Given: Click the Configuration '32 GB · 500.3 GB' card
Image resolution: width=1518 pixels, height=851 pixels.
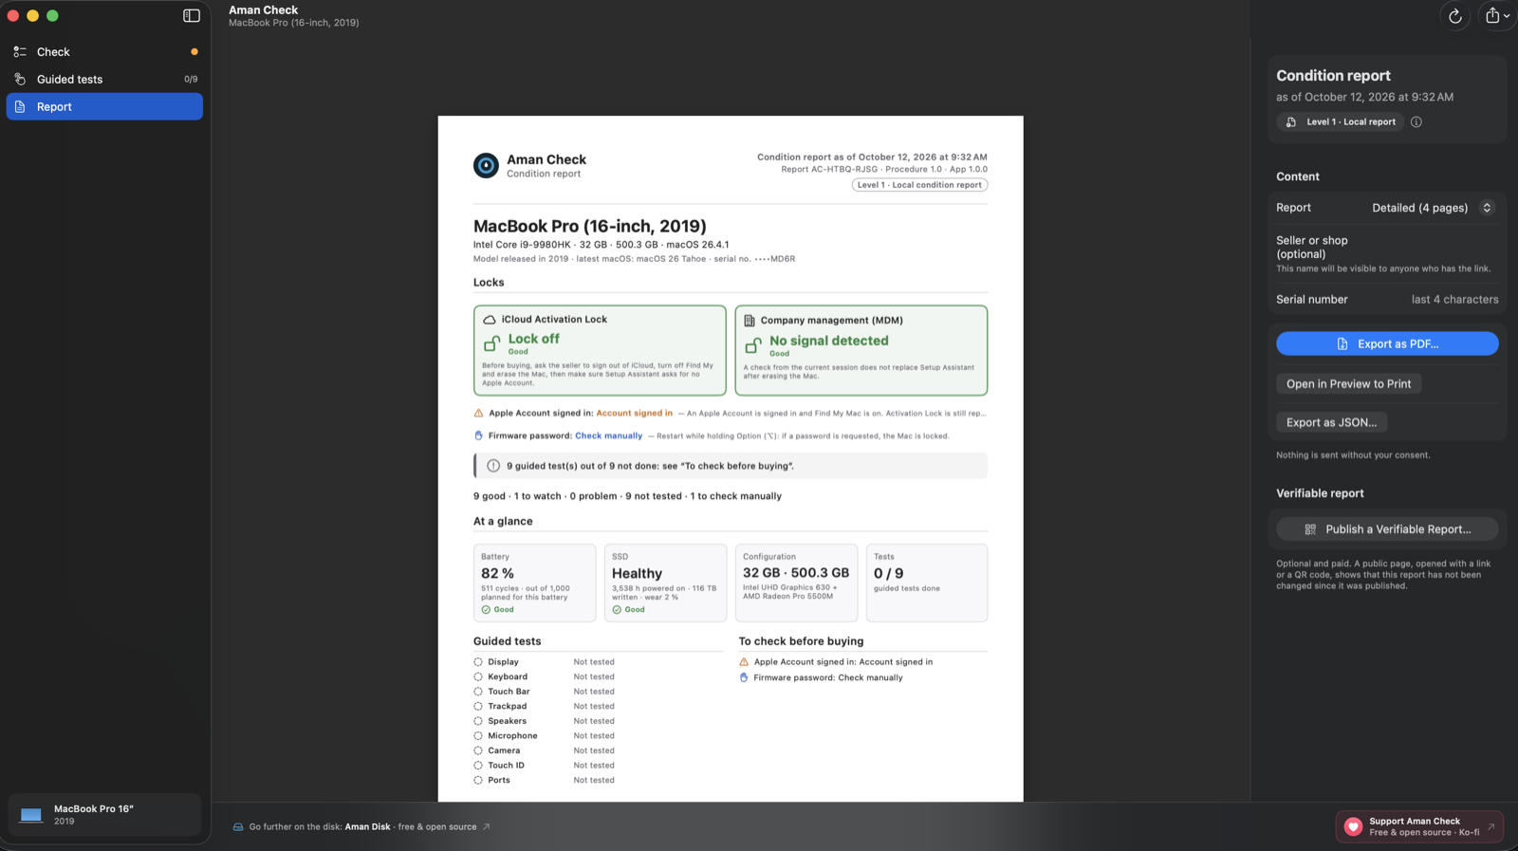Looking at the screenshot, I should [796, 583].
